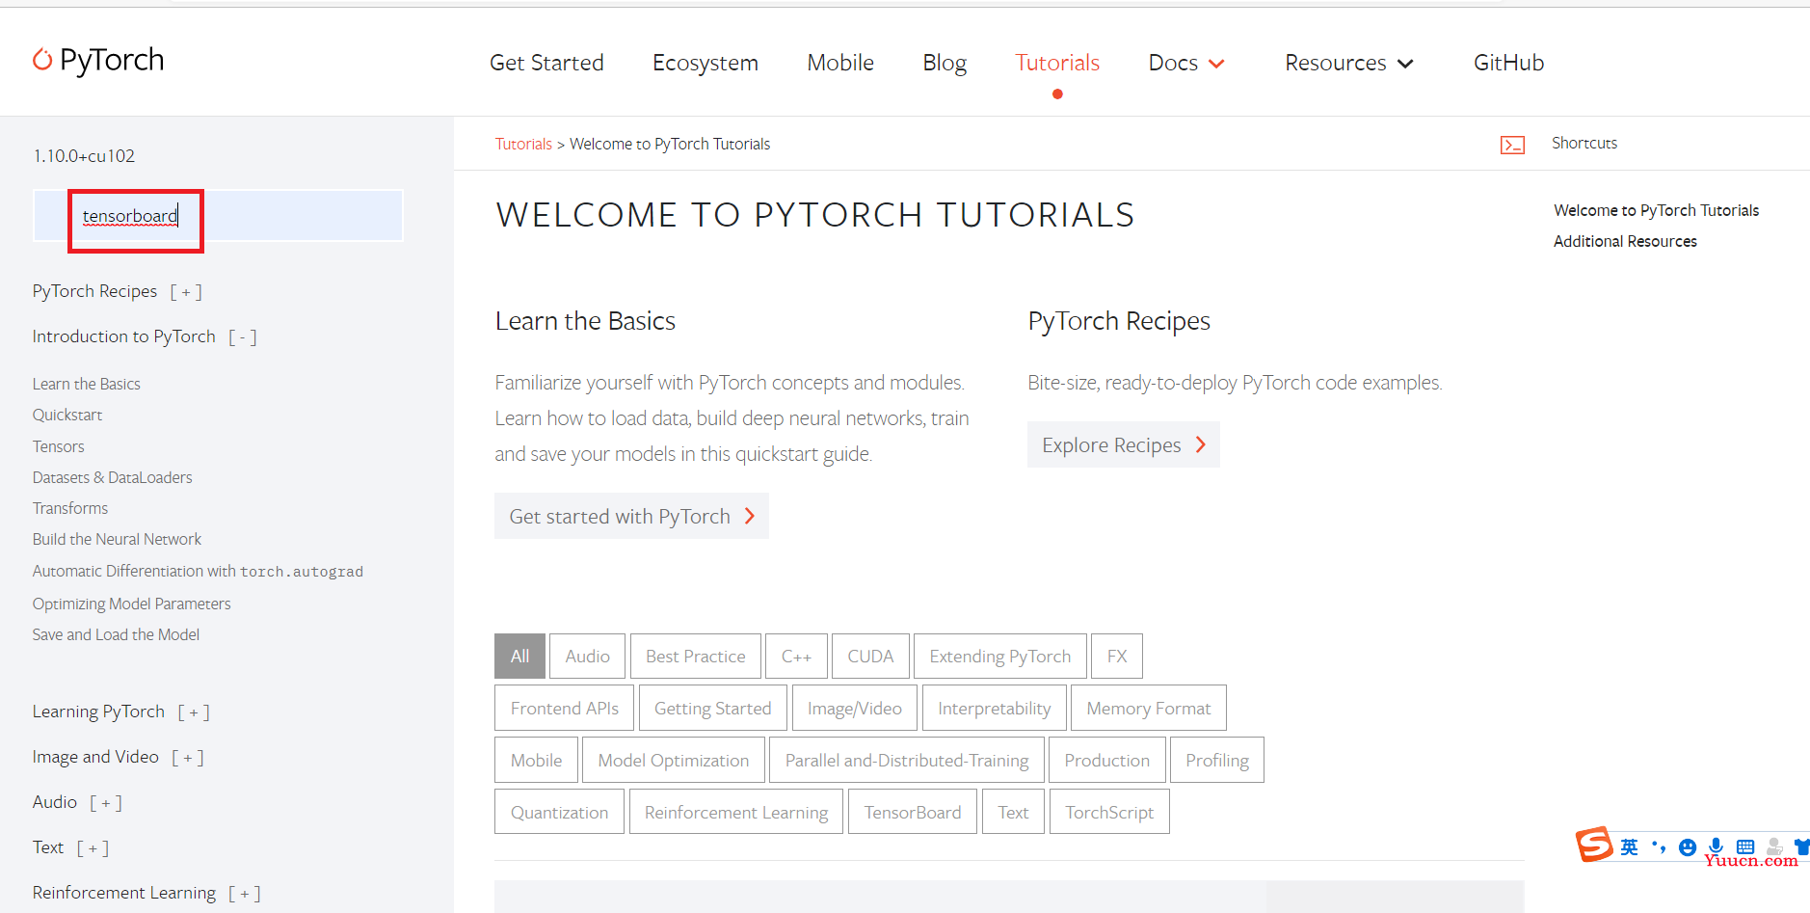Click the Get started with PyTorch button
The height and width of the screenshot is (913, 1810).
pyautogui.click(x=631, y=516)
